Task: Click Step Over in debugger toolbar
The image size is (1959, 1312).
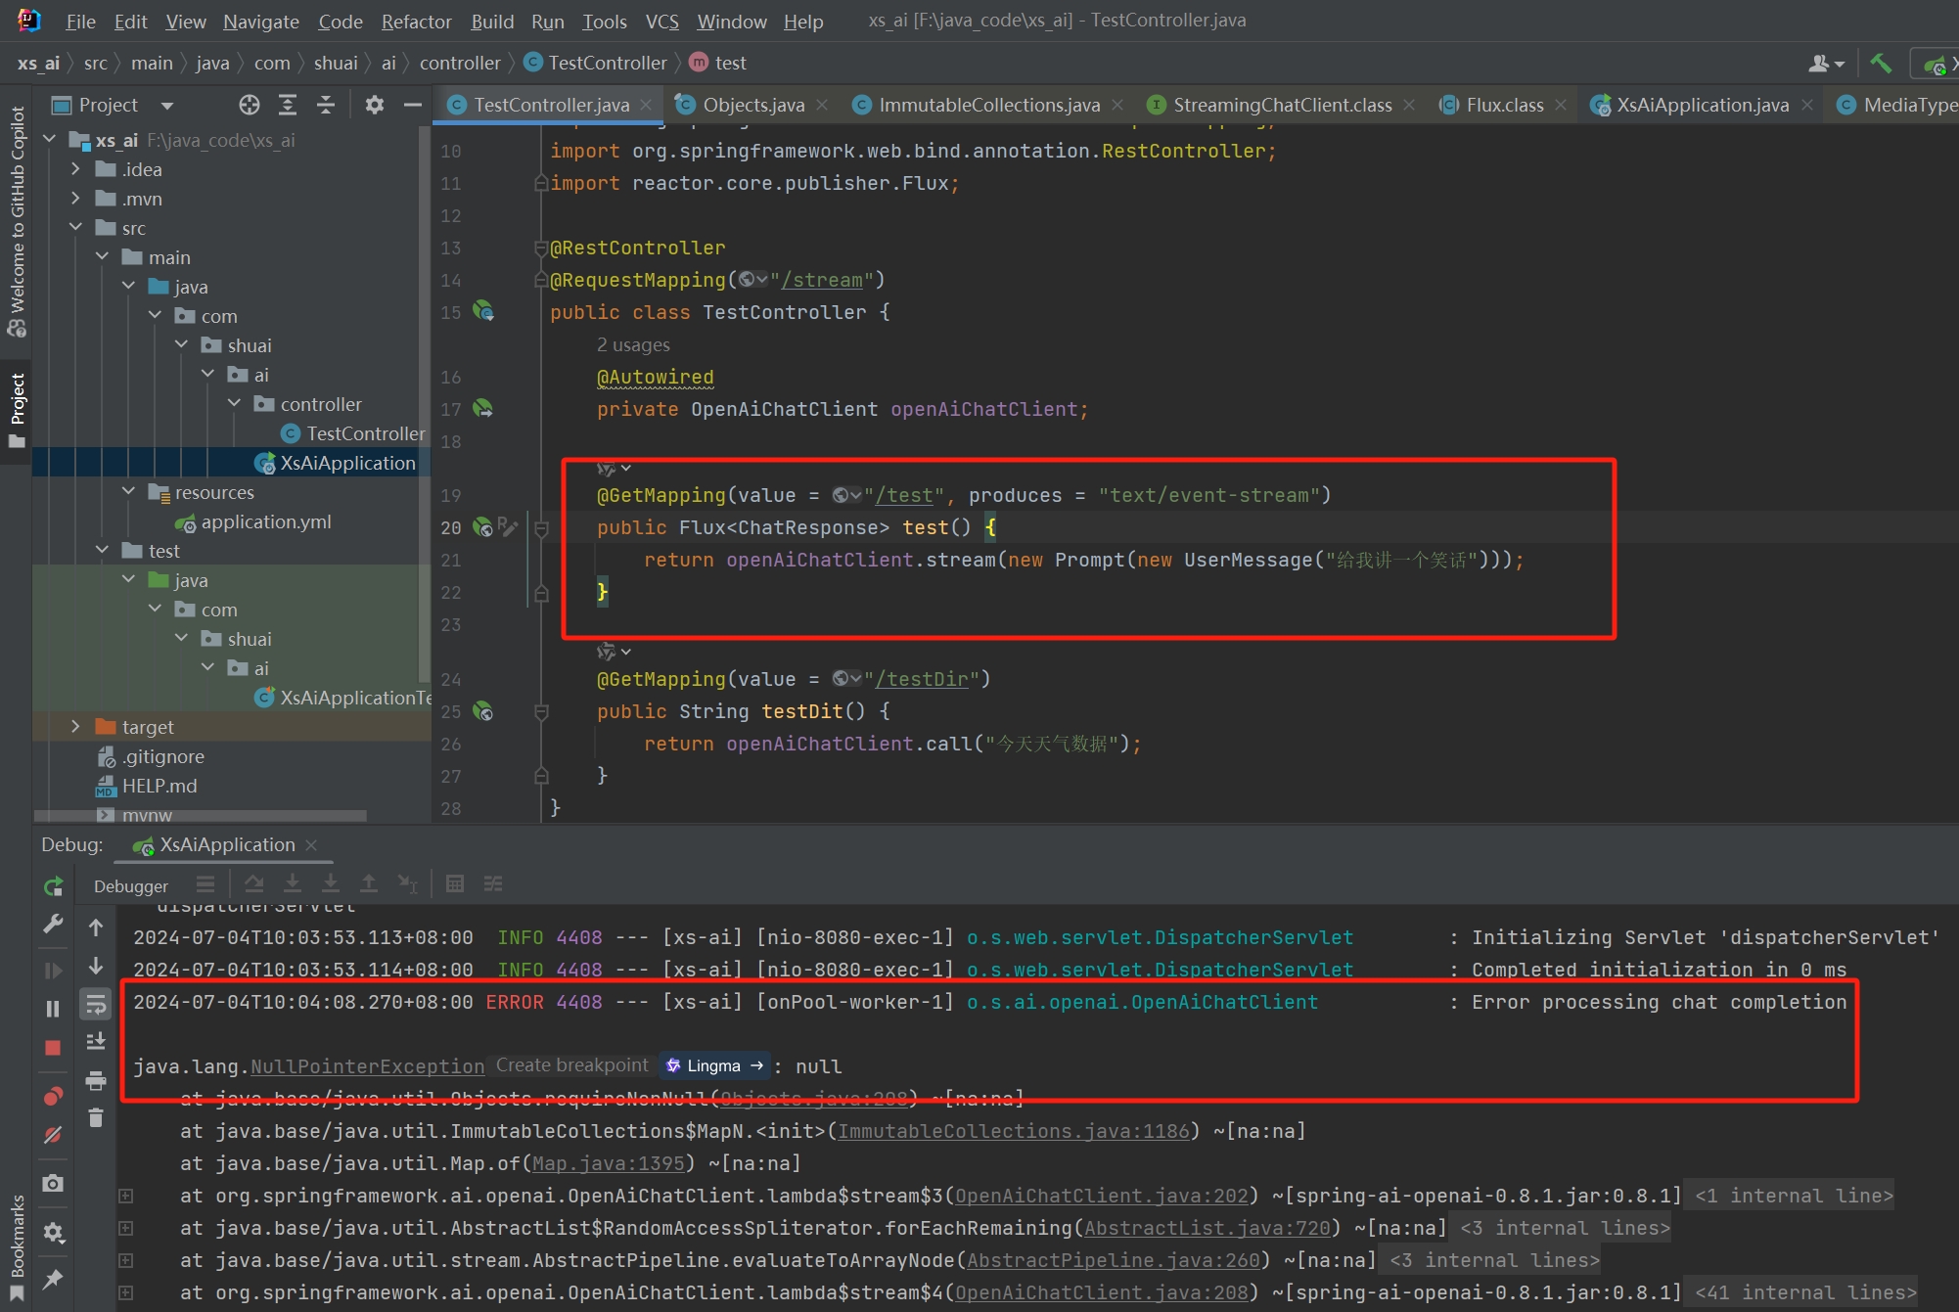Action: (x=254, y=883)
